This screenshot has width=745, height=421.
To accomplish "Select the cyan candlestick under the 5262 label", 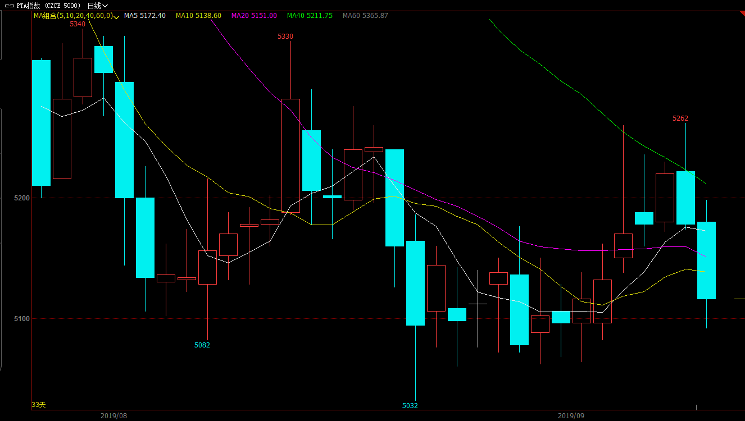I will (x=685, y=198).
